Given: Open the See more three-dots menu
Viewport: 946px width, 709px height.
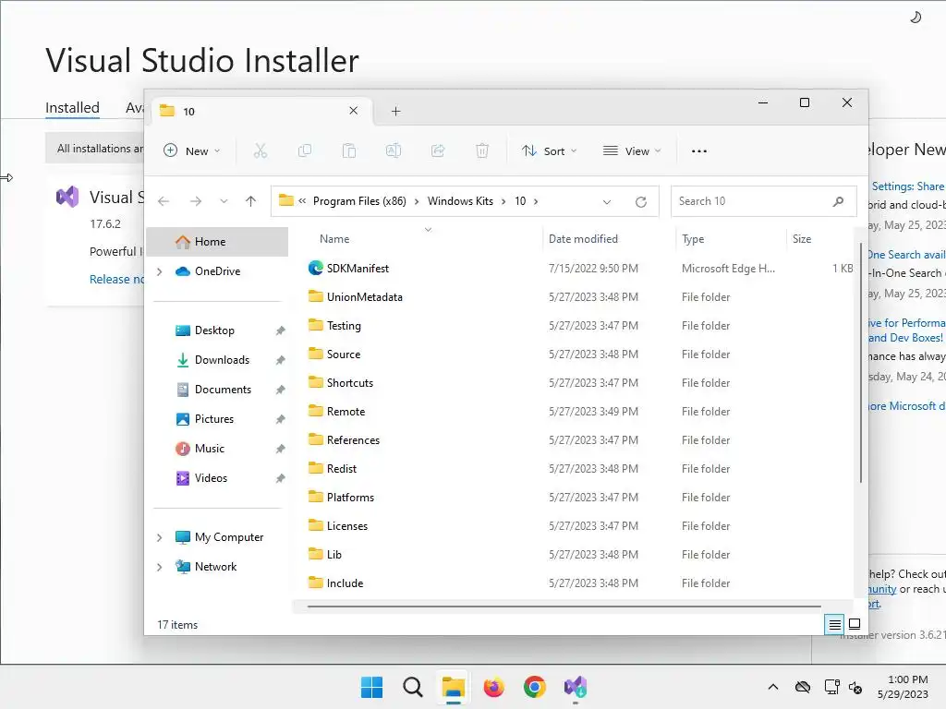Looking at the screenshot, I should tap(698, 151).
